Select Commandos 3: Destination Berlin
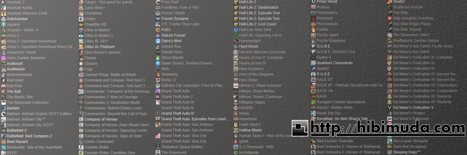 (112, 103)
